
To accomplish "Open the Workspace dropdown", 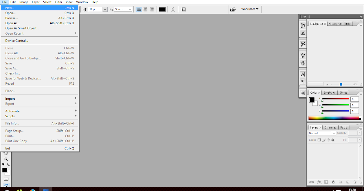I will pyautogui.click(x=250, y=9).
